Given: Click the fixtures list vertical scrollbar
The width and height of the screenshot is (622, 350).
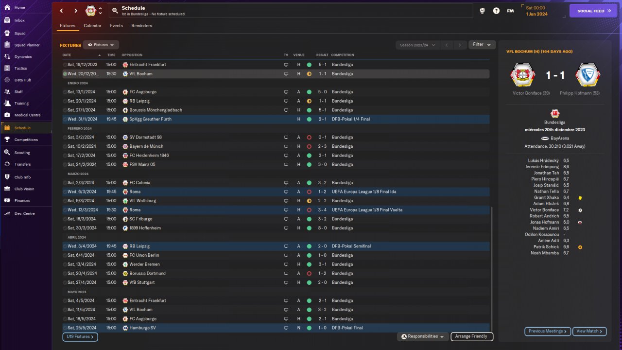Looking at the screenshot, I should (x=492, y=270).
